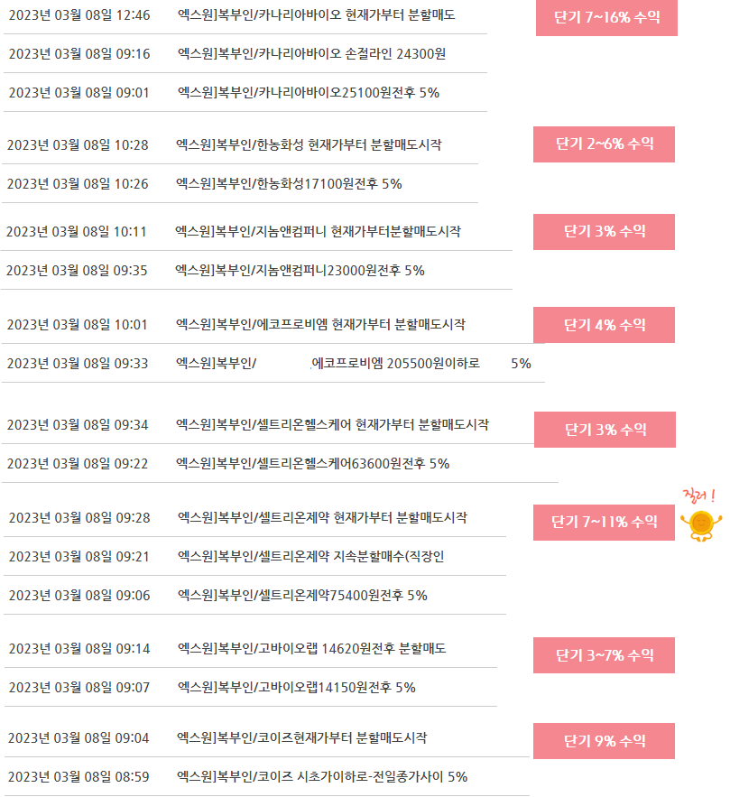
Task: Click the 단기 3% 수익 badge beside 셀트리온헬스케어
Action: click(x=605, y=430)
